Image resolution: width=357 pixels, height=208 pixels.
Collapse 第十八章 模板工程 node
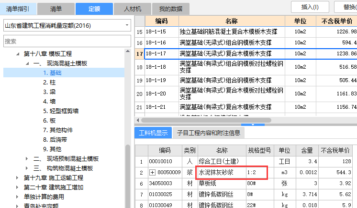point(18,54)
